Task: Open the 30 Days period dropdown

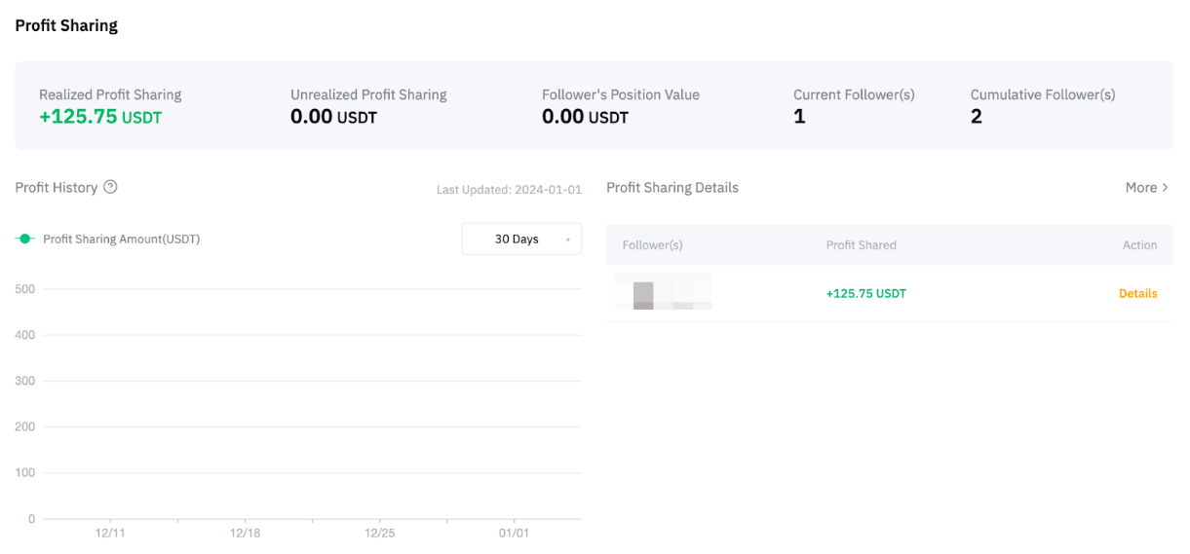Action: click(520, 239)
